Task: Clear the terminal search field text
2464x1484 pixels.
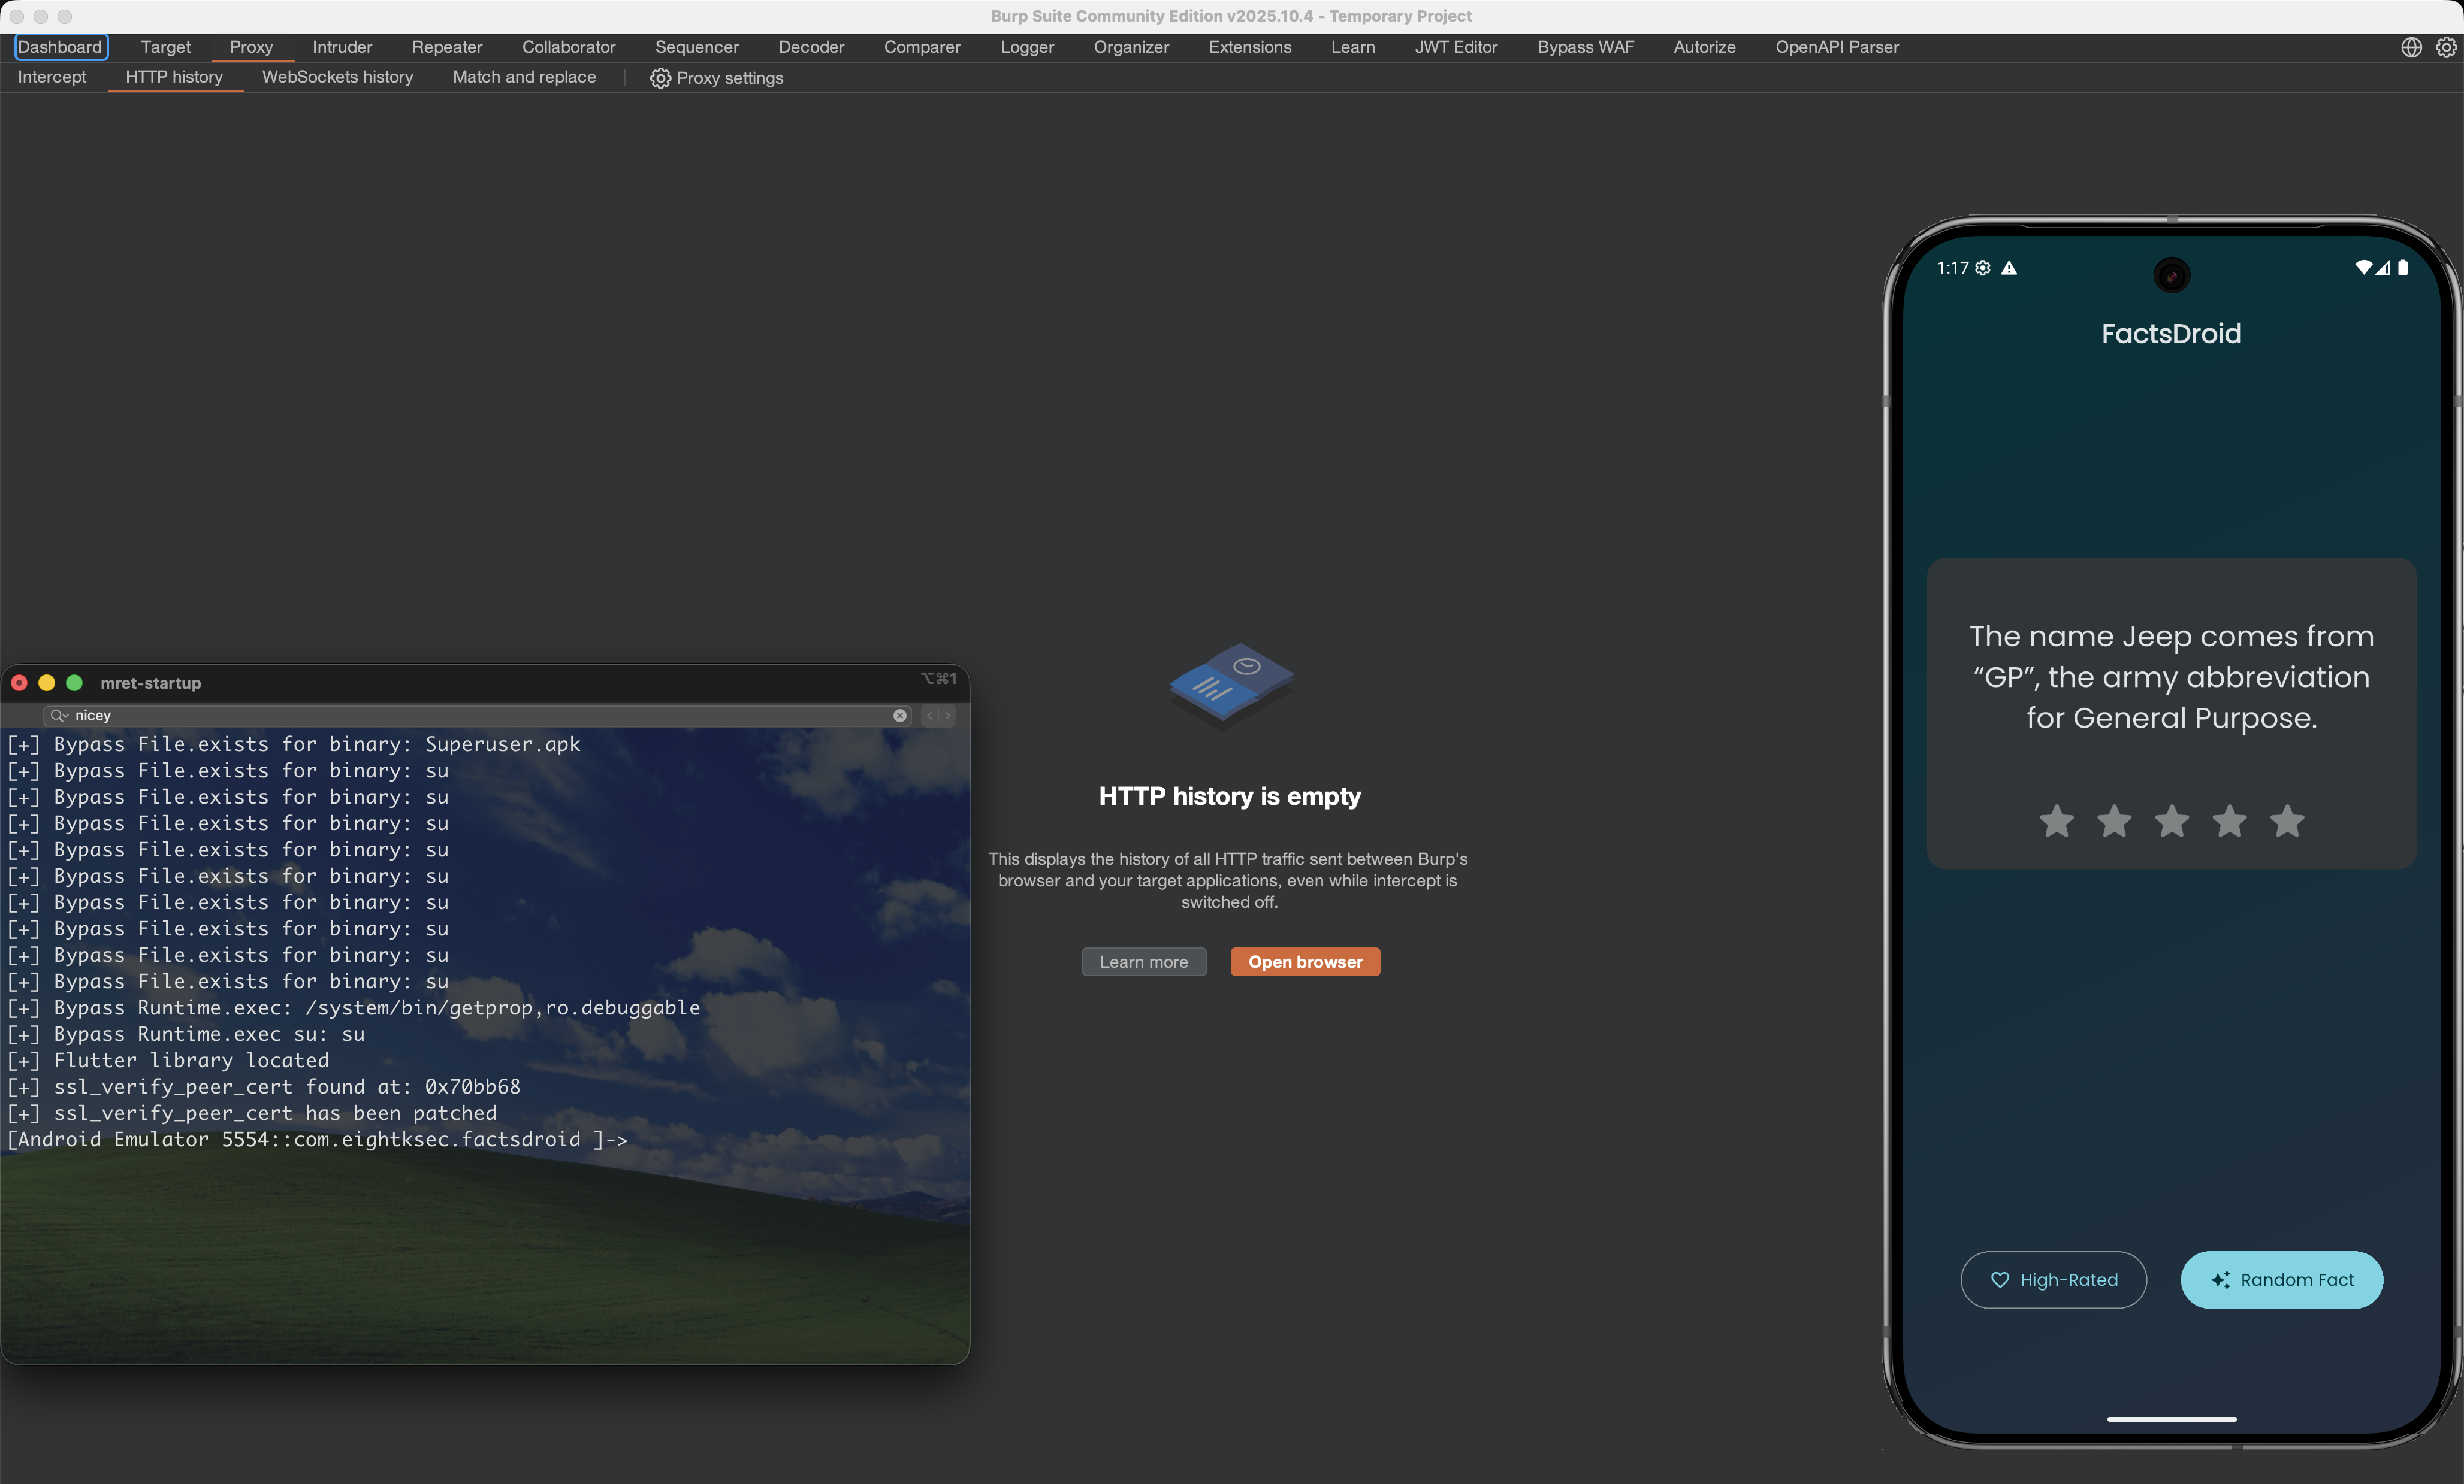Action: pyautogui.click(x=900, y=716)
